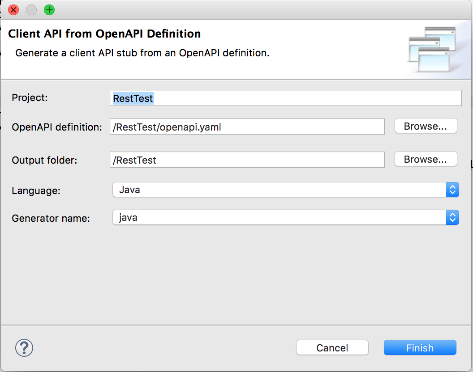Click the OpenAPI definition path field

pos(248,127)
